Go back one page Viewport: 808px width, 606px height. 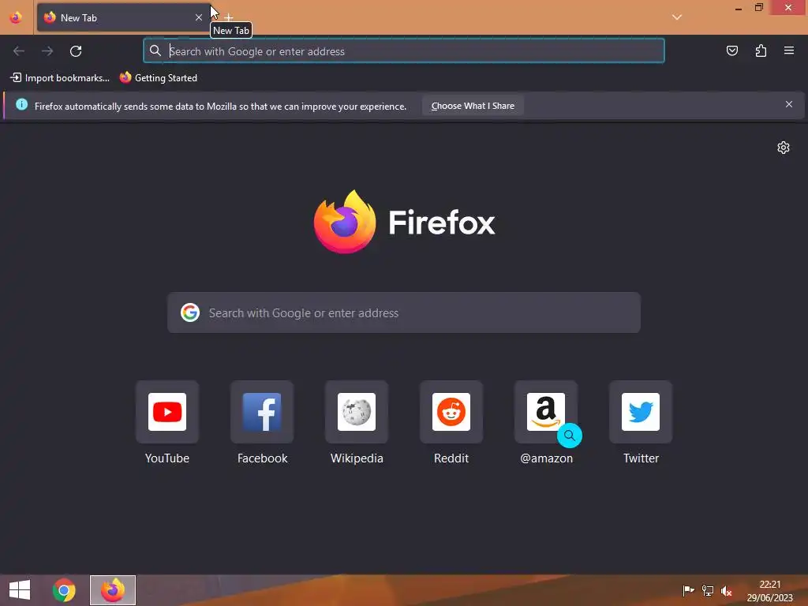19,51
